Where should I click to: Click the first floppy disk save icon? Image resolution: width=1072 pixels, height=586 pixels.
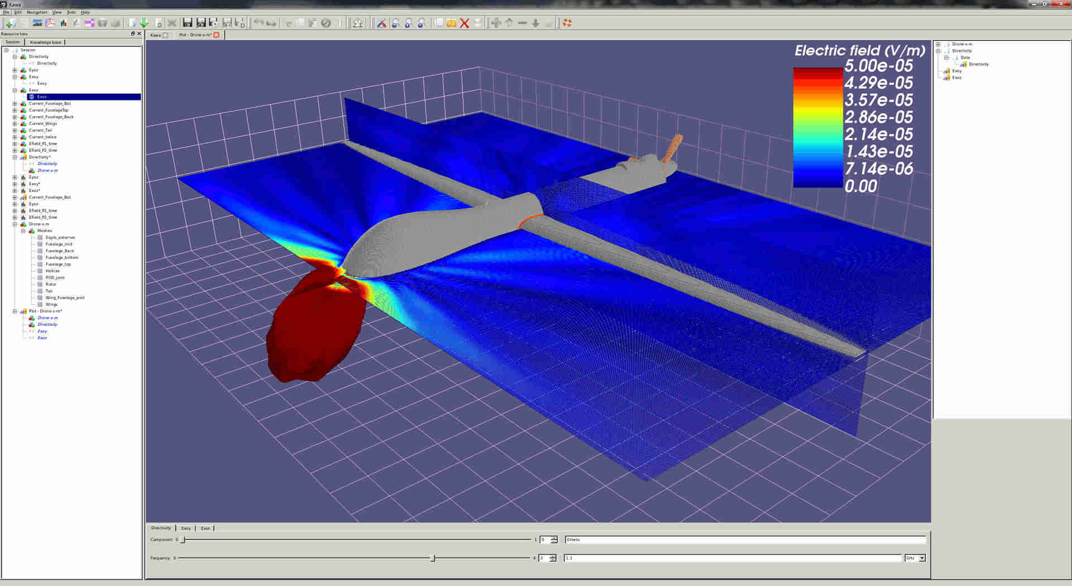pyautogui.click(x=188, y=23)
